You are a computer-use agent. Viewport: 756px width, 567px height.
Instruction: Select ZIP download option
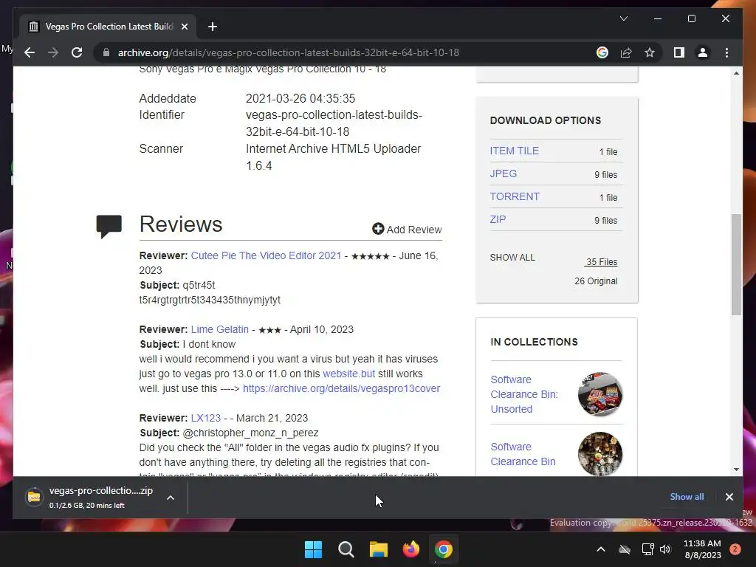tap(498, 219)
